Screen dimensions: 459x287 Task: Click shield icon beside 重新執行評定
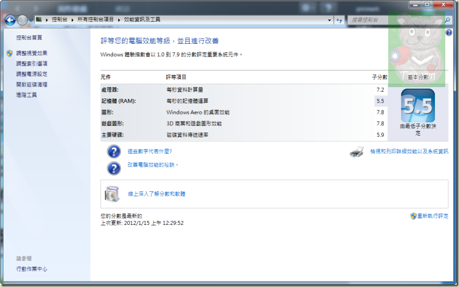[x=413, y=216]
